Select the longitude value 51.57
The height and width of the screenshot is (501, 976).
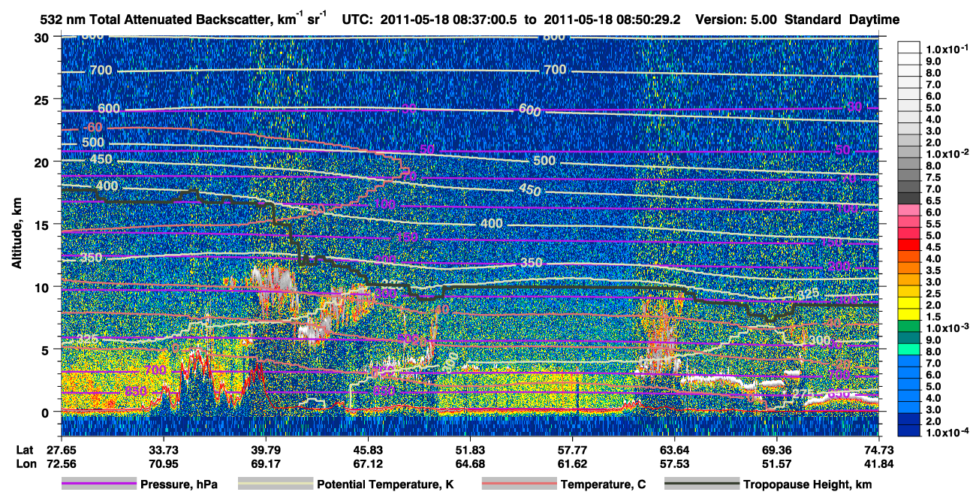[x=776, y=464]
